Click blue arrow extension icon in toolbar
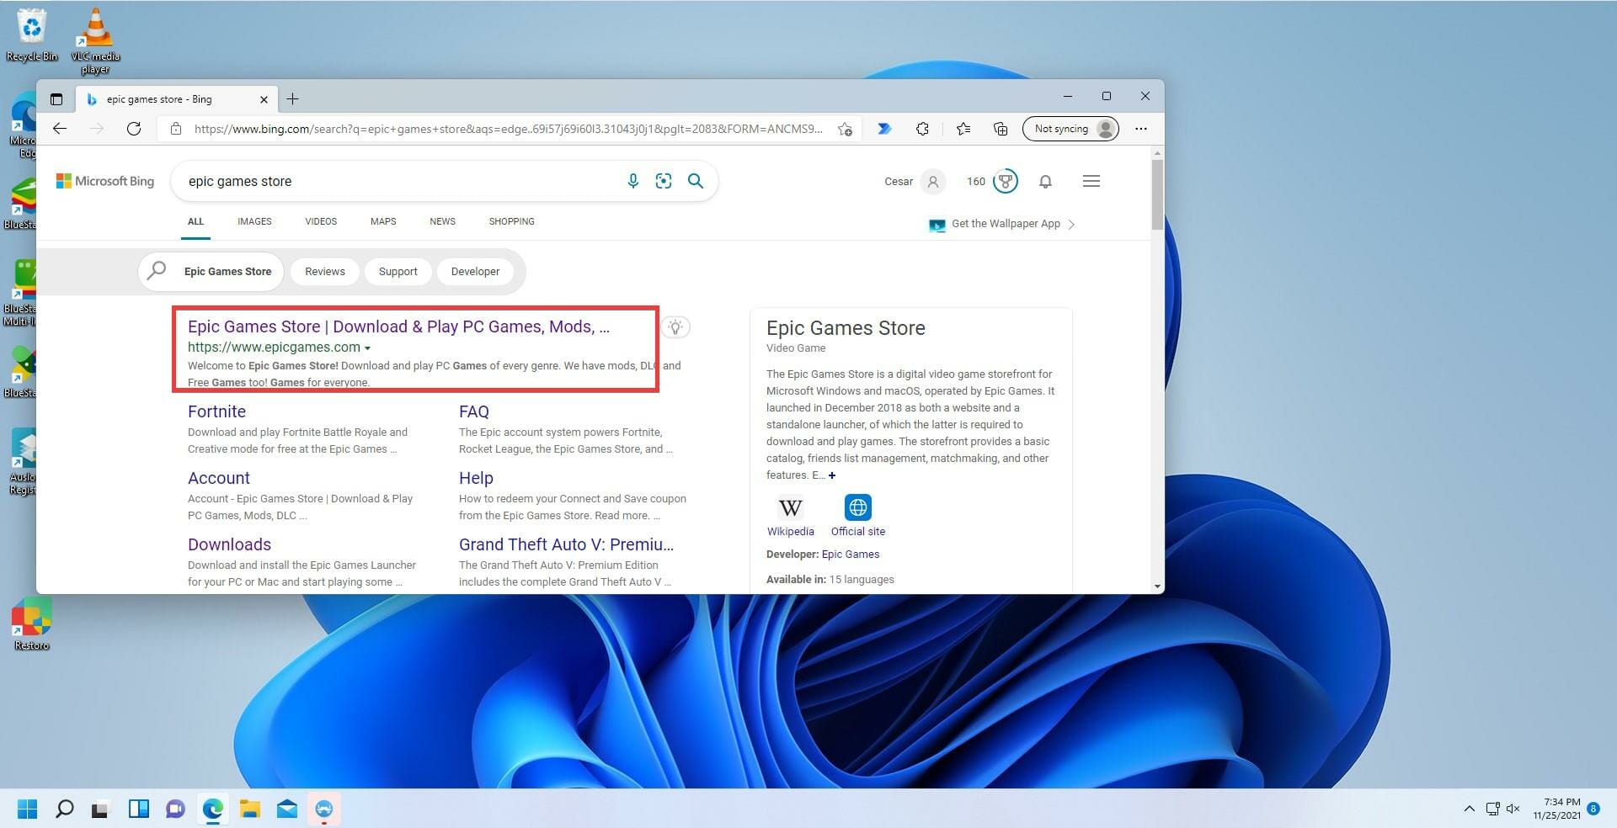Viewport: 1617px width, 828px height. pos(884,129)
